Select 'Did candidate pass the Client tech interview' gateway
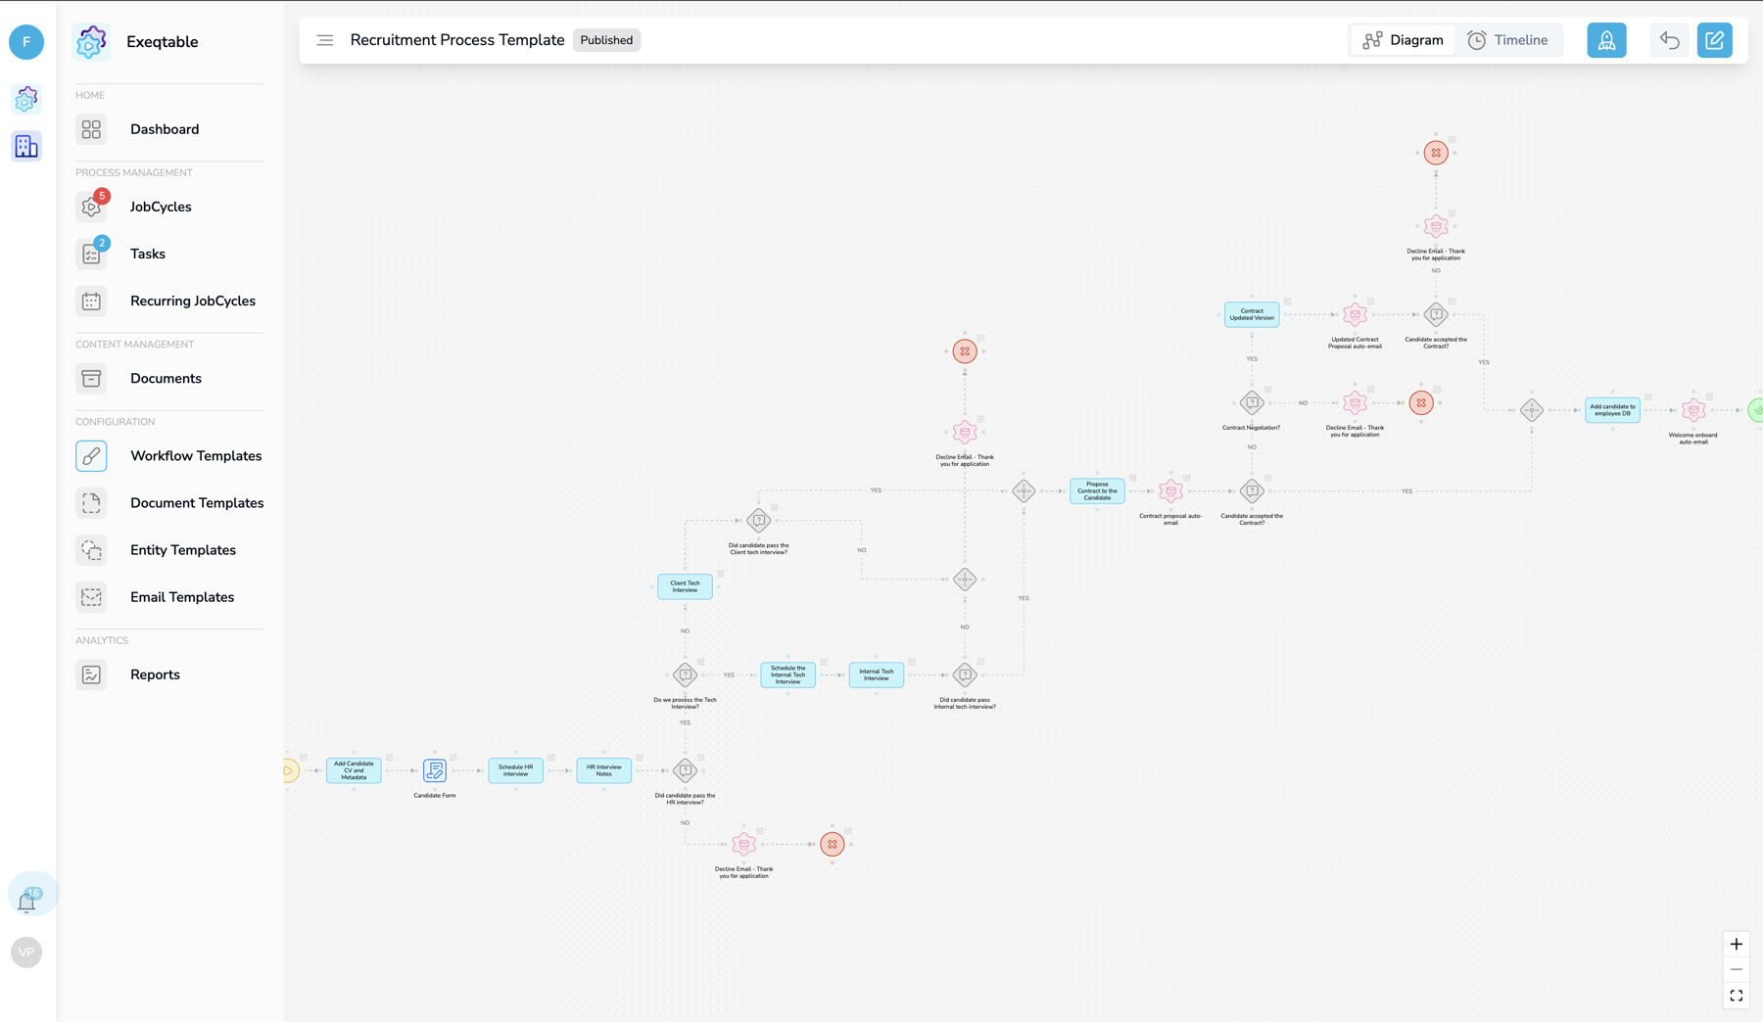Image resolution: width=1763 pixels, height=1022 pixels. pos(758,520)
